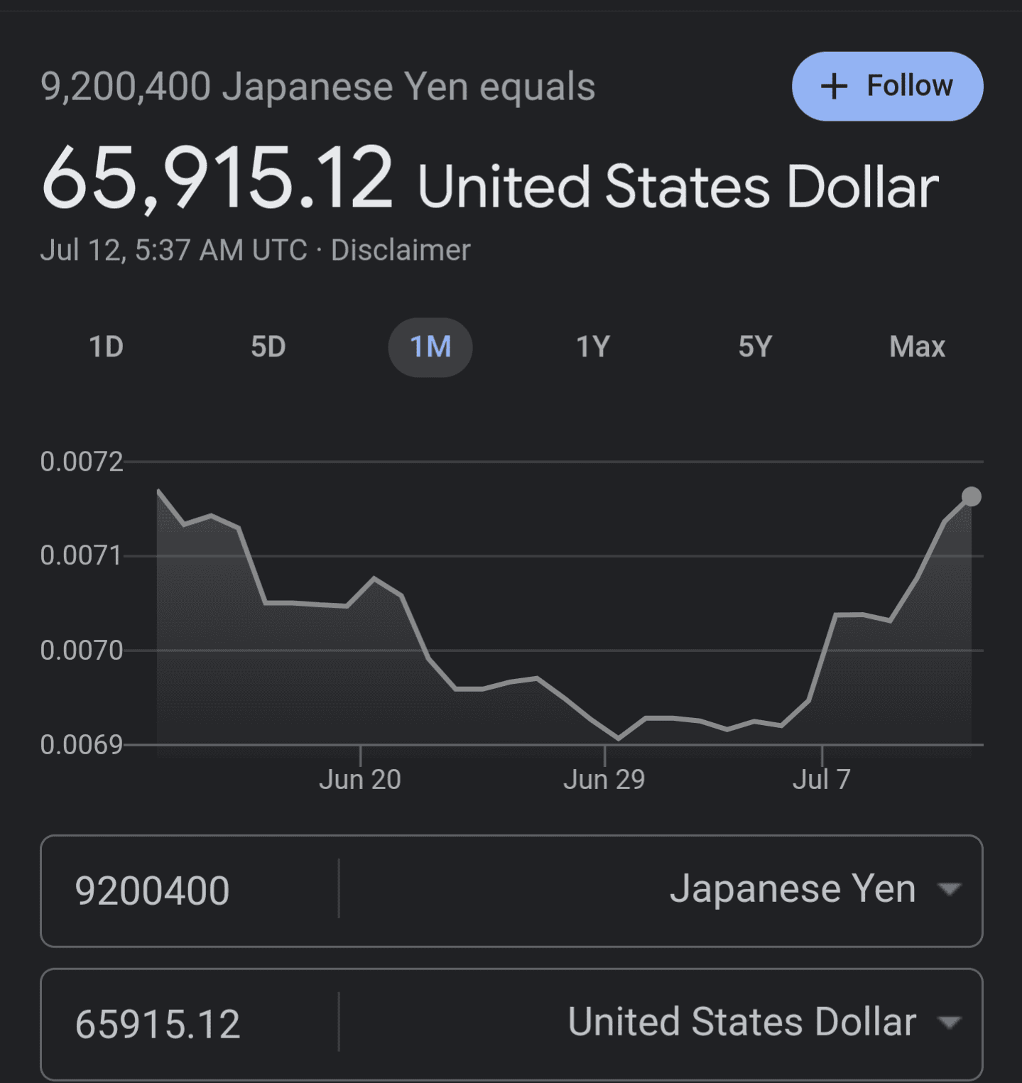
Task: Click the chart at Jun 29 marker
Action: pos(604,780)
